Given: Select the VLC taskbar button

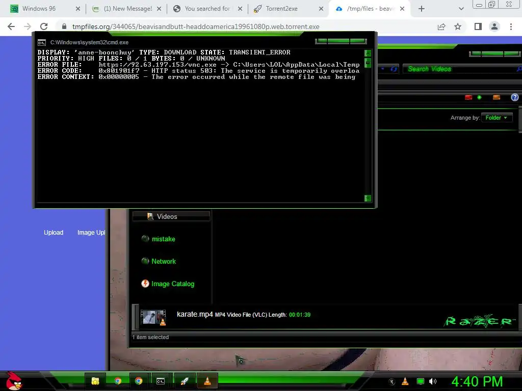Looking at the screenshot, I should point(207,381).
